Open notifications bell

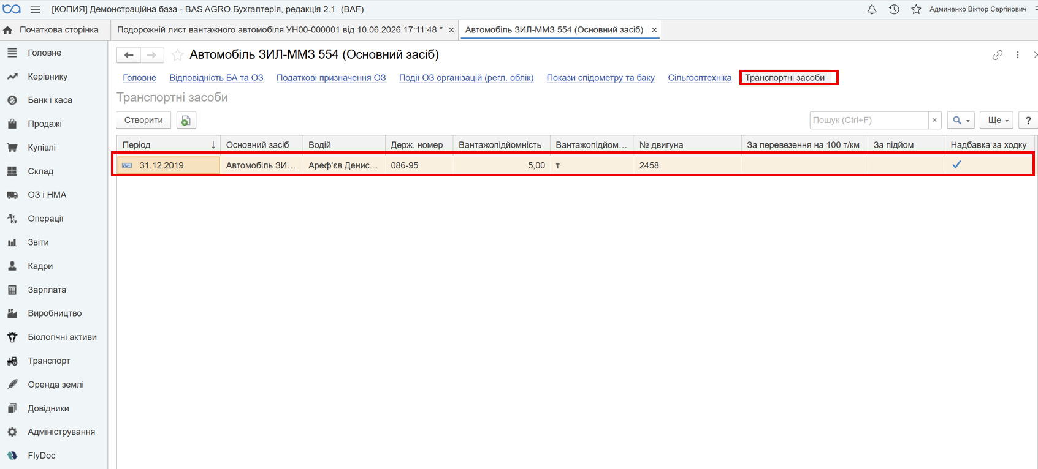pyautogui.click(x=871, y=9)
